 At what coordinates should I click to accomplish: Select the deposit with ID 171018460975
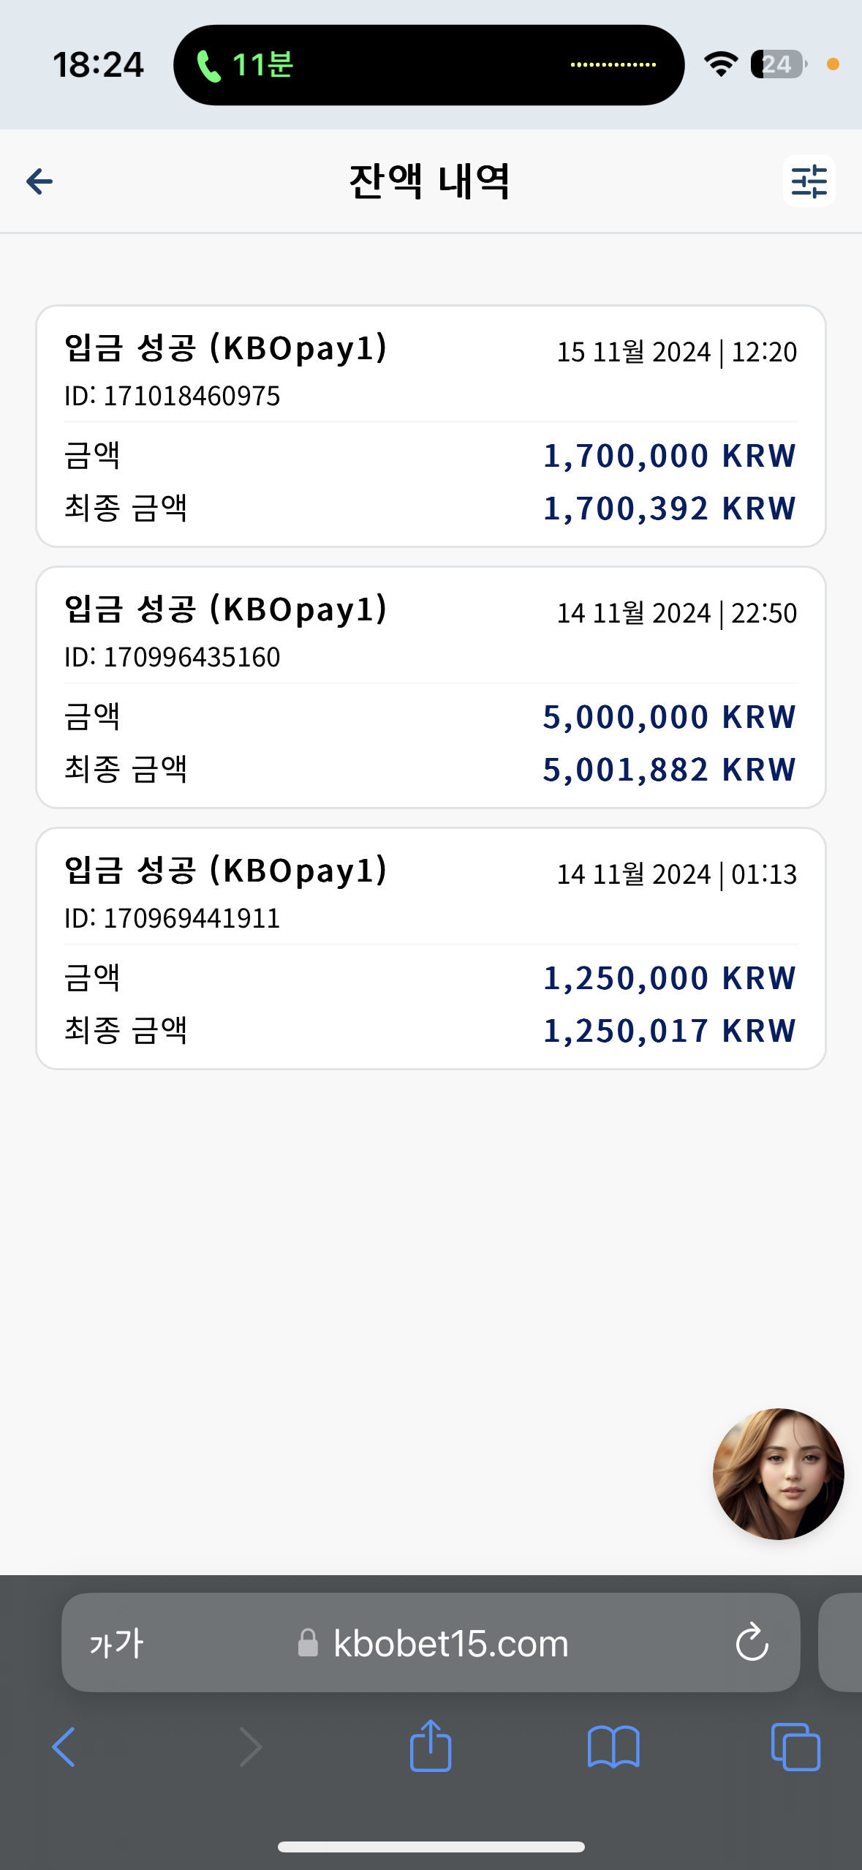tap(431, 426)
